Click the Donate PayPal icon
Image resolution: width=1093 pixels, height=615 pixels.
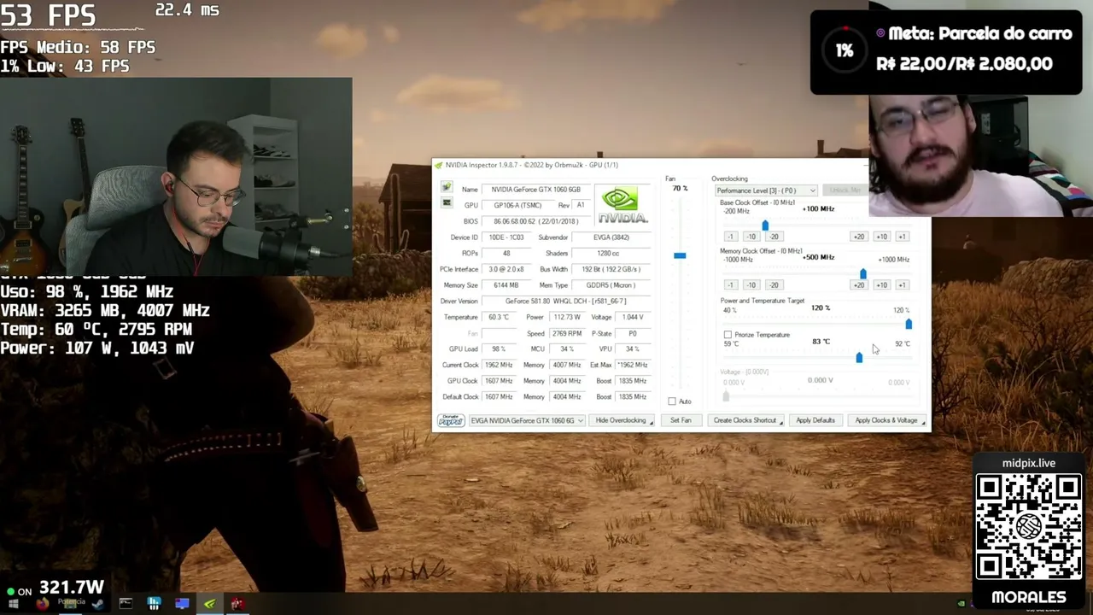point(451,420)
